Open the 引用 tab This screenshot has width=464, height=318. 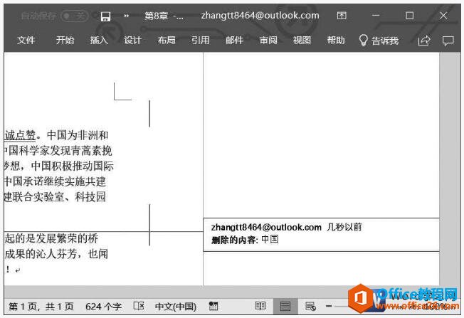[201, 40]
